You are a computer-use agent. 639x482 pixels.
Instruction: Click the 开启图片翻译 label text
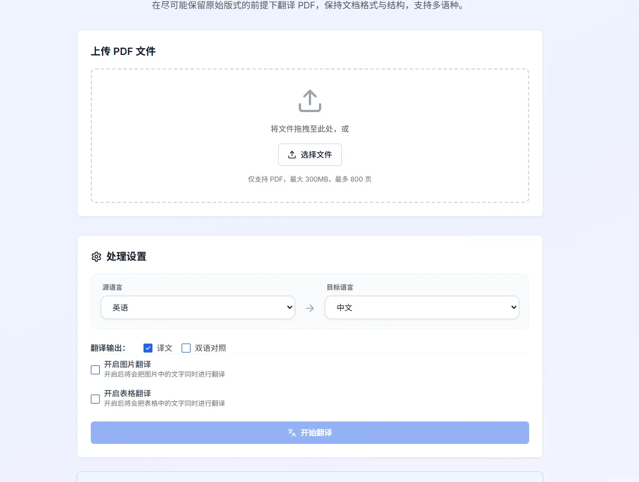click(128, 364)
